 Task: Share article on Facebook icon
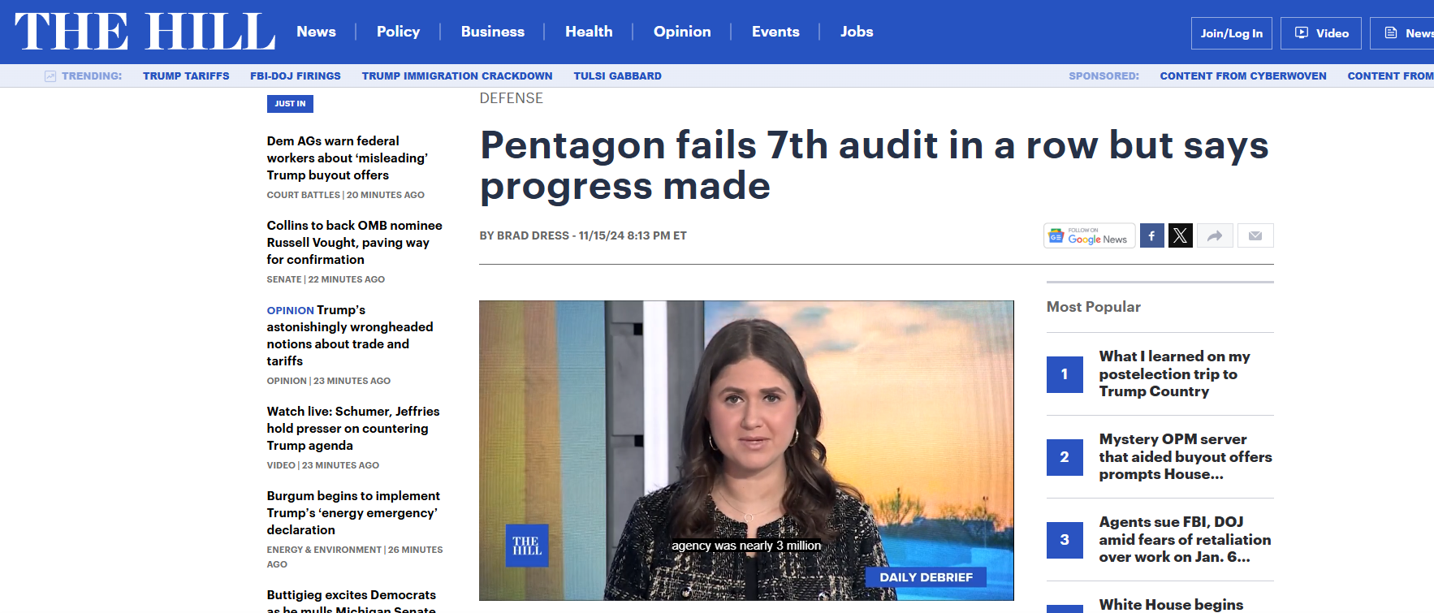[x=1151, y=235]
